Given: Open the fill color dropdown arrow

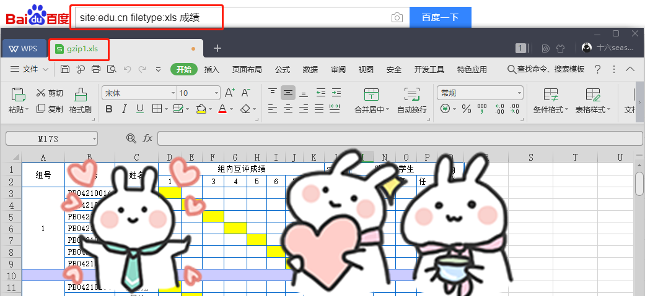Looking at the screenshot, I should [x=210, y=109].
